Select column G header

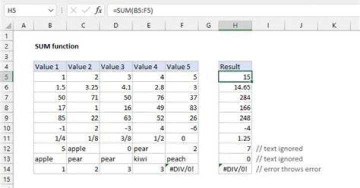click(x=208, y=25)
